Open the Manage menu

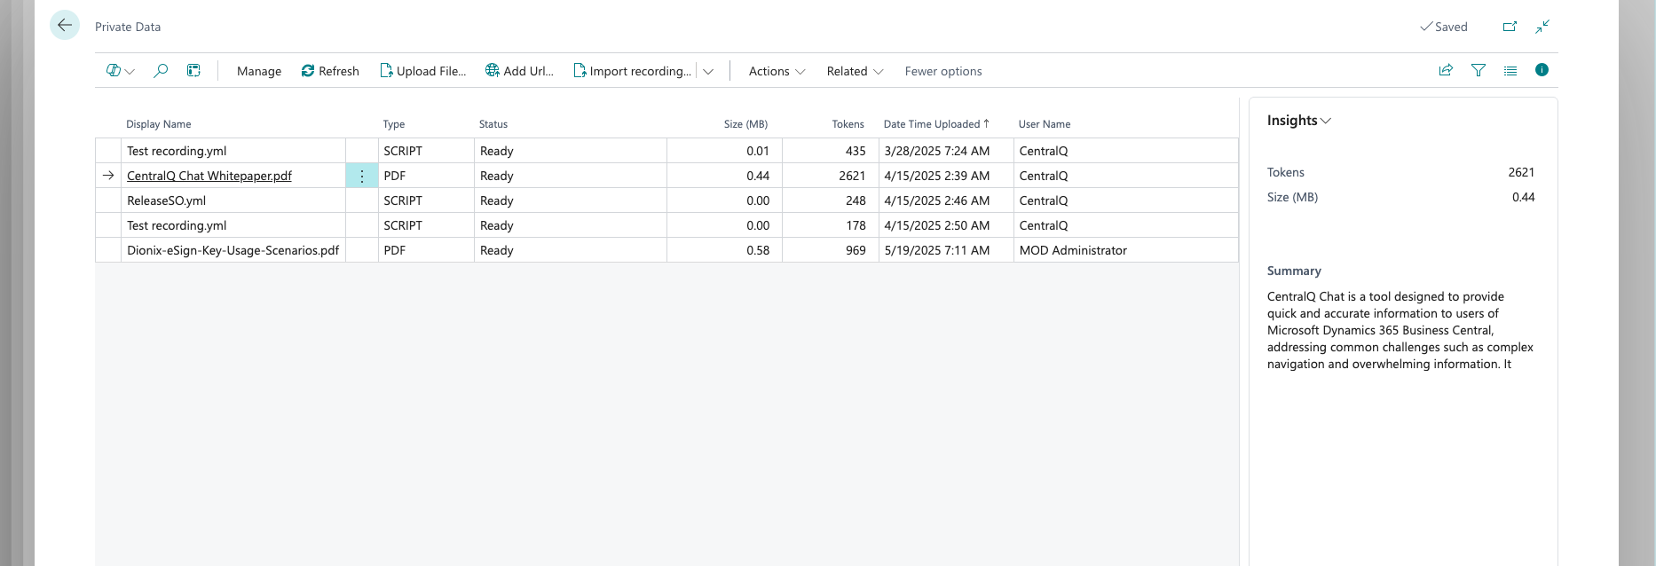pyautogui.click(x=259, y=71)
